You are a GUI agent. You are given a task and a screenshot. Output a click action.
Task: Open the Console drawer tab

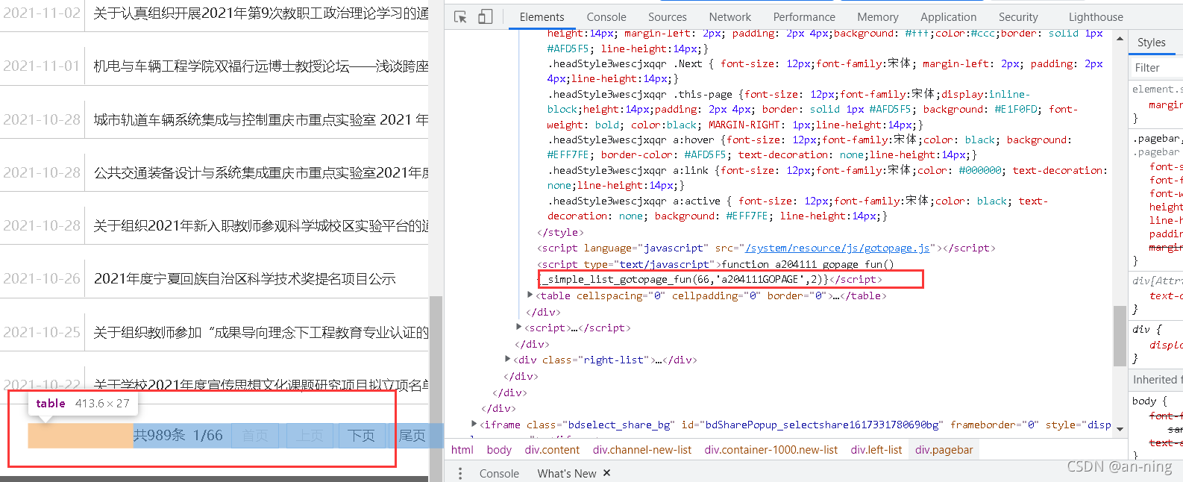click(x=499, y=473)
